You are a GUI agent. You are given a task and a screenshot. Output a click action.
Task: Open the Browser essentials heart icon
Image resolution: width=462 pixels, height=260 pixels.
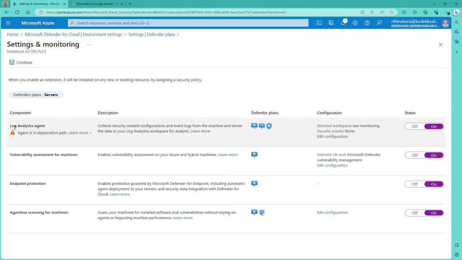click(x=436, y=12)
